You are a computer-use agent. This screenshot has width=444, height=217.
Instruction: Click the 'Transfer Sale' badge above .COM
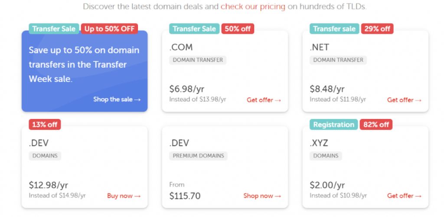click(194, 29)
